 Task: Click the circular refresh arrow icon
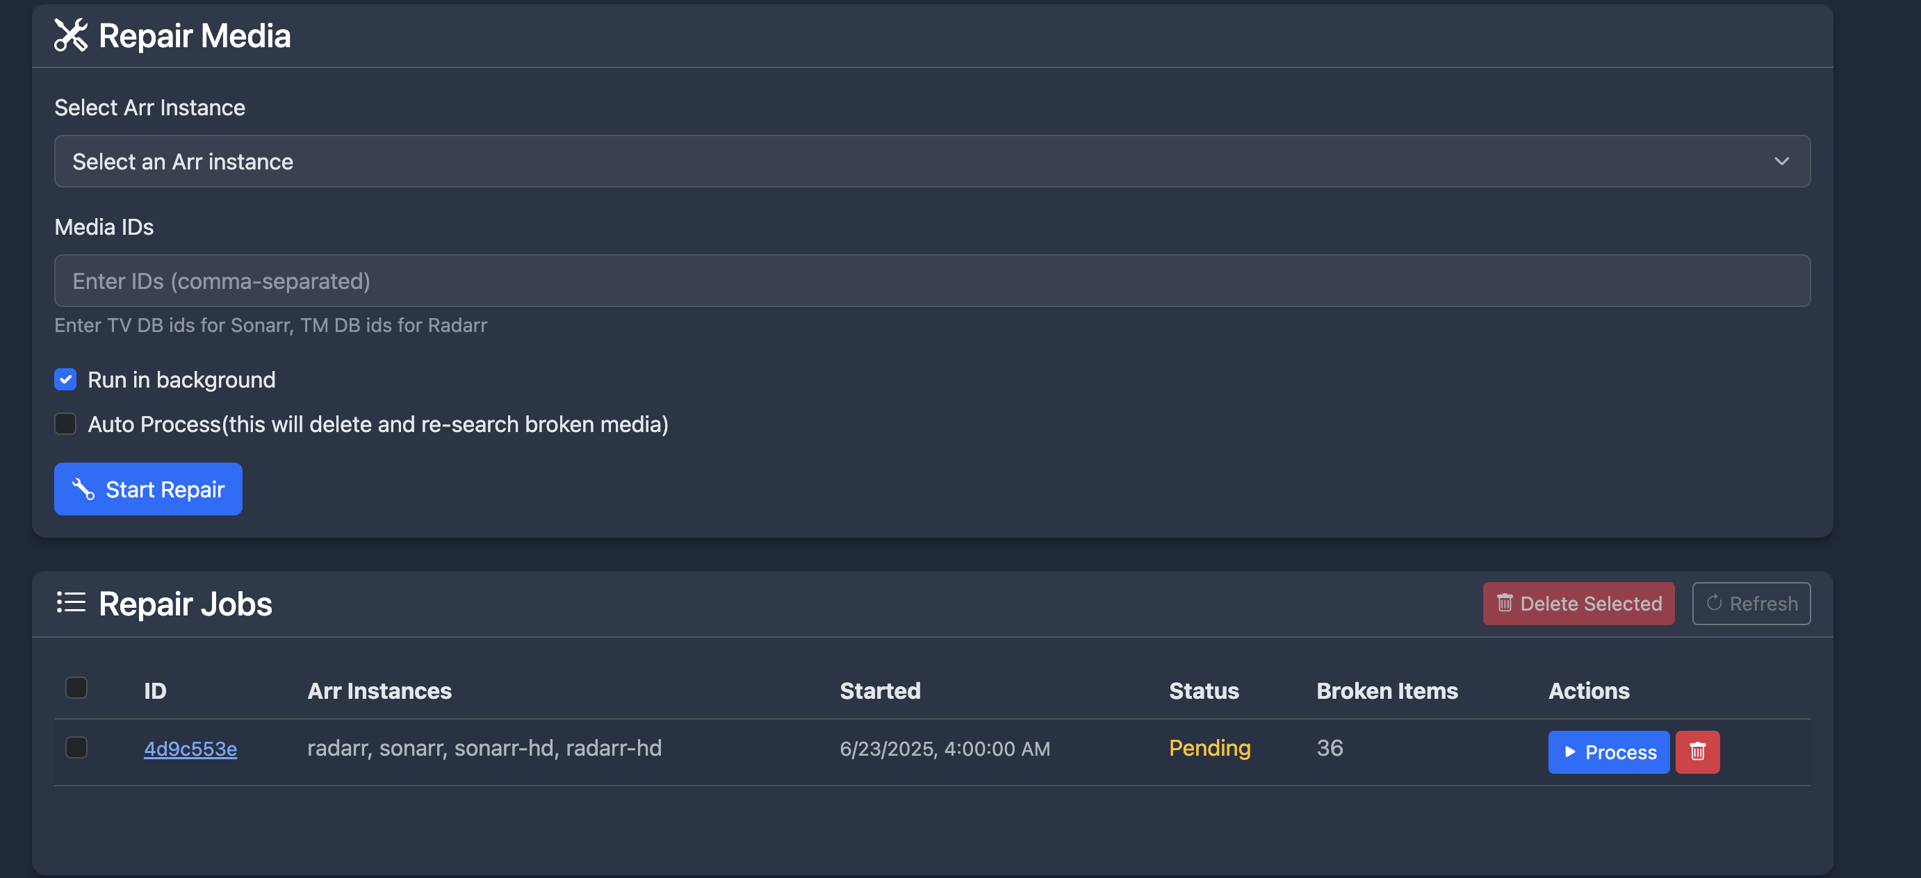(1715, 602)
